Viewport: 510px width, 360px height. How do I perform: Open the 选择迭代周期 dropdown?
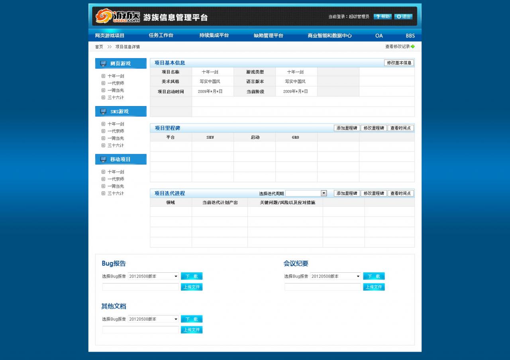[x=306, y=193]
